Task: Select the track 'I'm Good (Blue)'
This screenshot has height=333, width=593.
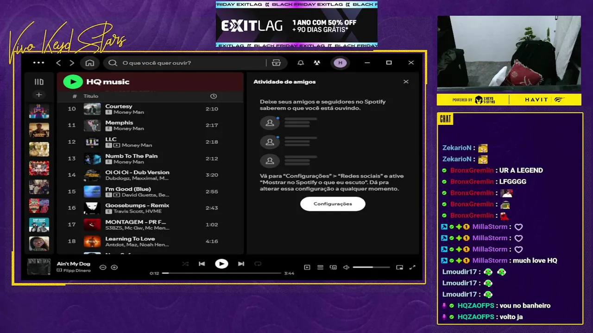Action: pyautogui.click(x=150, y=191)
